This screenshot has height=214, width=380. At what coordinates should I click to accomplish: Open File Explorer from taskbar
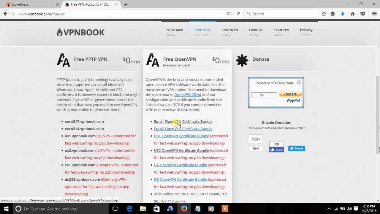(143, 209)
